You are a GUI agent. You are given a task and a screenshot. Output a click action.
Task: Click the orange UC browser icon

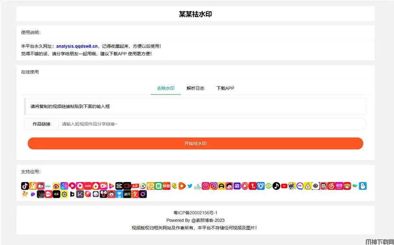click(x=25, y=194)
